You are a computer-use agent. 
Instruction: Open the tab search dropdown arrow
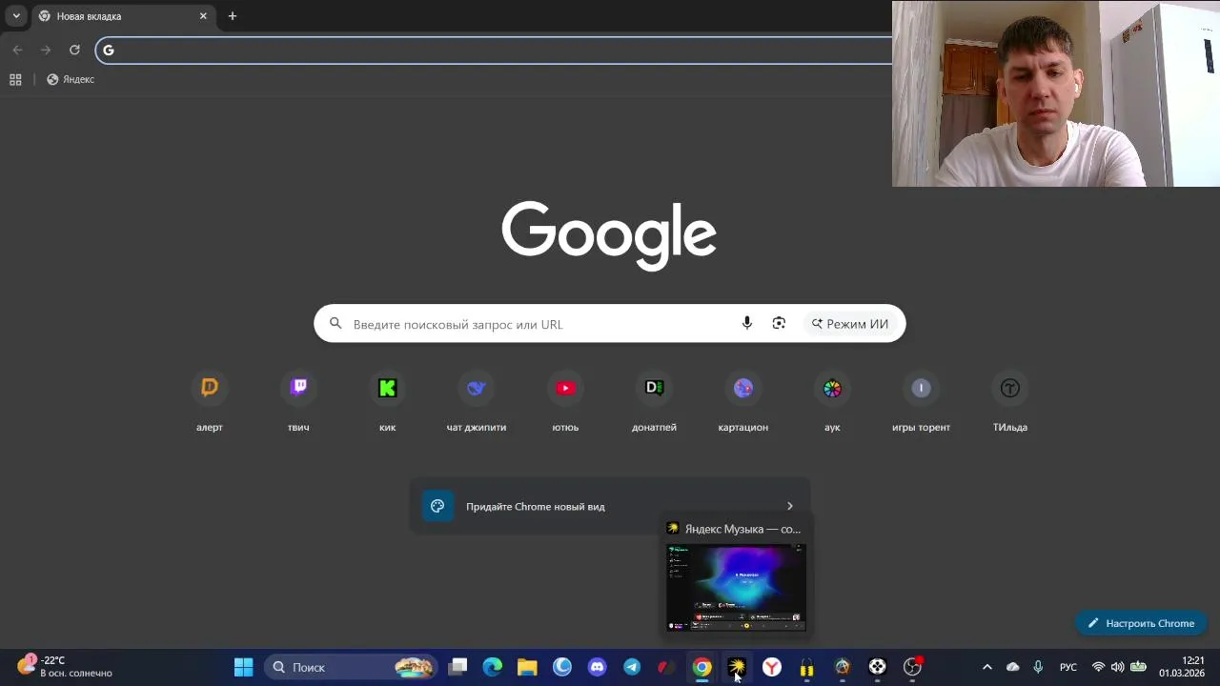click(16, 16)
